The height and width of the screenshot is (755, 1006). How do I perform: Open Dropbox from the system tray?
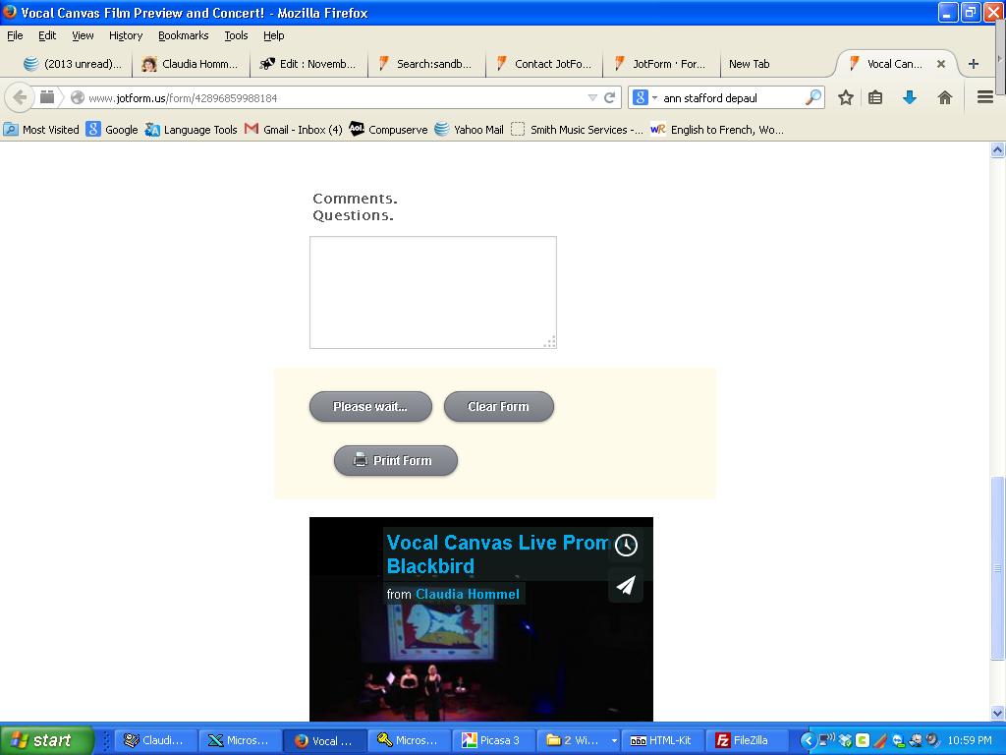(845, 739)
